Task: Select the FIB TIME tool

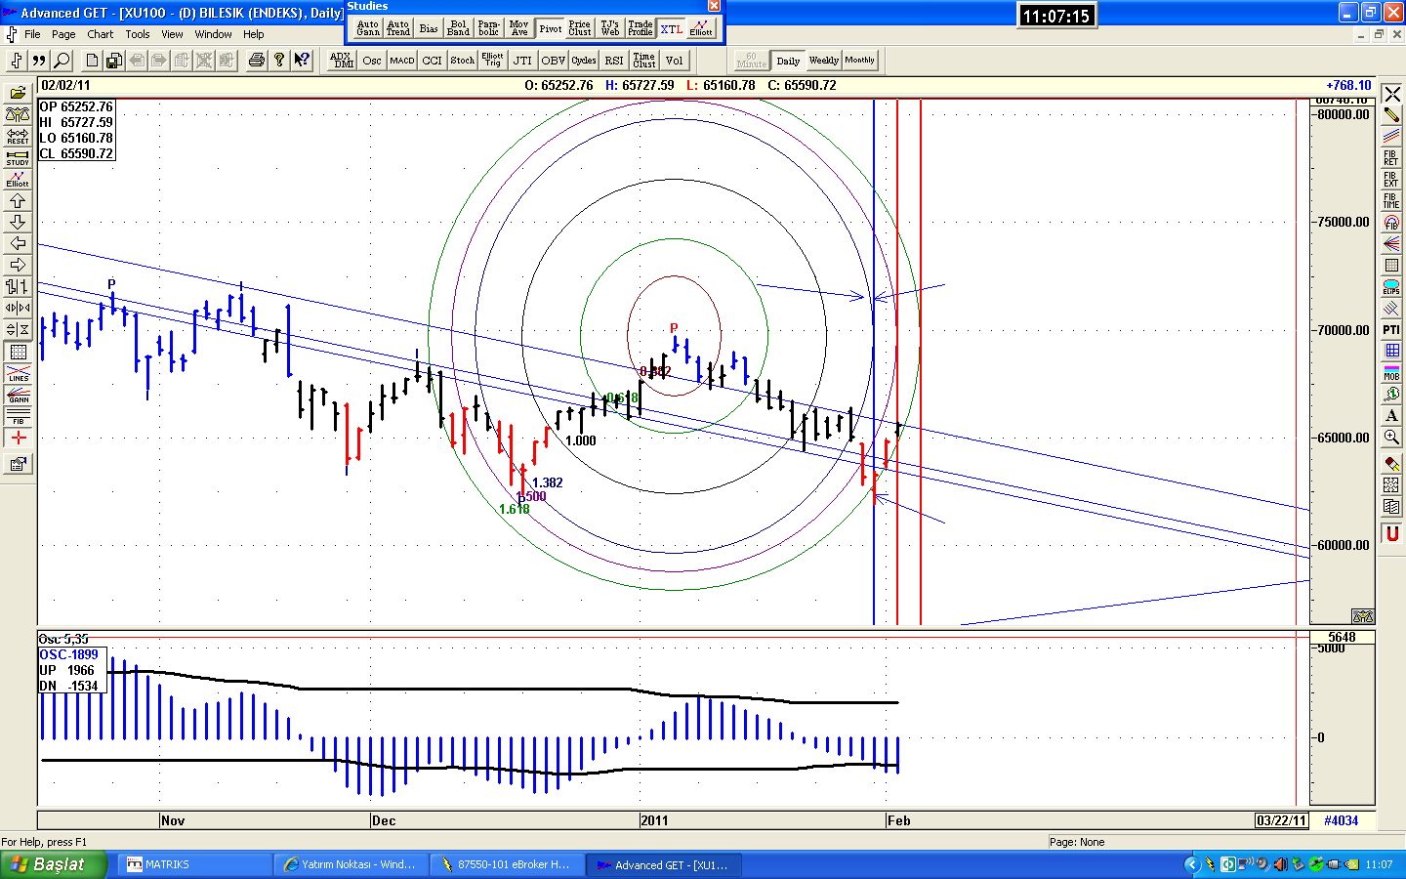Action: point(1391,201)
